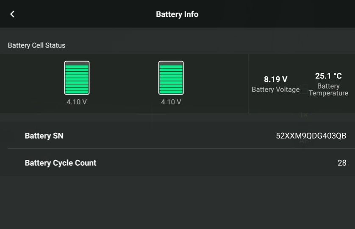Click the Battery Temperature label
Screen dimensions: 355x229
(x=328, y=89)
